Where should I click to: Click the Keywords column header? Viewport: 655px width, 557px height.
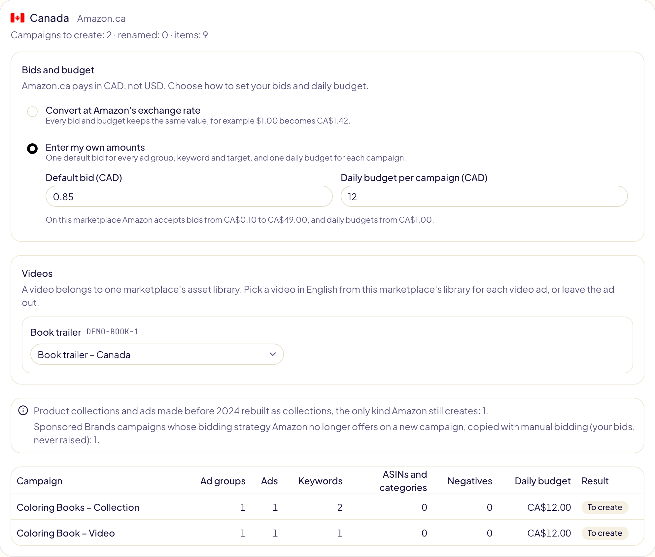click(x=320, y=481)
